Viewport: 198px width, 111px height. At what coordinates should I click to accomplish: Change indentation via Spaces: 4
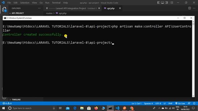(x=148, y=104)
